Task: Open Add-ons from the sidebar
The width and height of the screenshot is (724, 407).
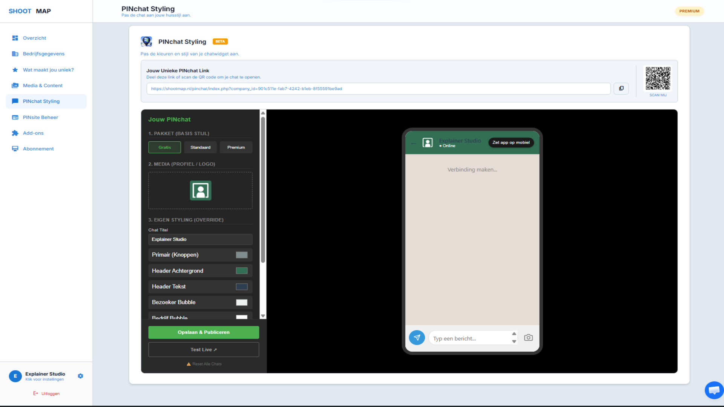Action: coord(33,133)
